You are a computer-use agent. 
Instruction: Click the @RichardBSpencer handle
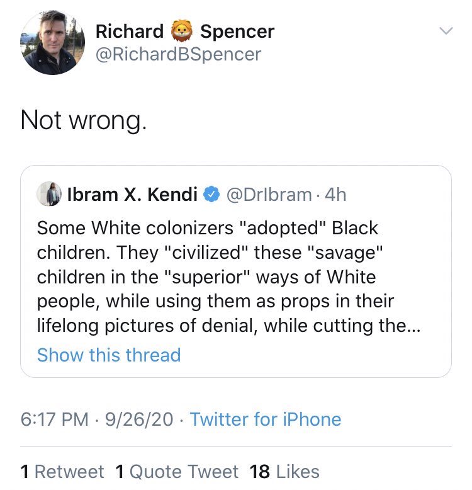pyautogui.click(x=178, y=54)
